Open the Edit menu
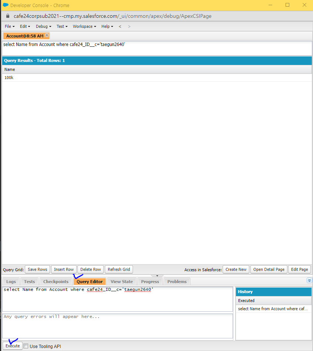Viewport: 313px width, 351px height. (25, 26)
